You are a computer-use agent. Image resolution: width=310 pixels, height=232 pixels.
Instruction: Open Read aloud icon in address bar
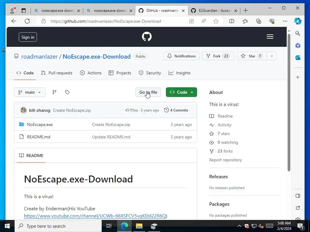204,21
